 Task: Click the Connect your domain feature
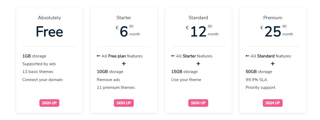pyautogui.click(x=42, y=79)
